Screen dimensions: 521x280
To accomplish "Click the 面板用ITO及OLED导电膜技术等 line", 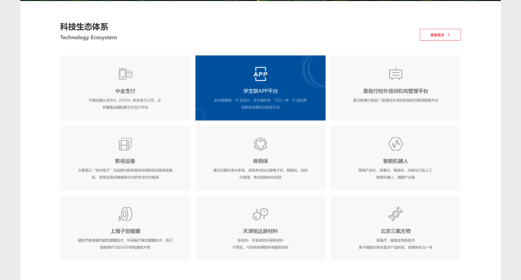I will 125,247.
